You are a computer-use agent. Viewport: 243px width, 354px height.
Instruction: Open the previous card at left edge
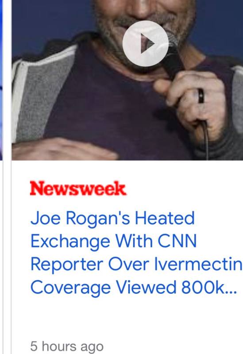(1, 80)
